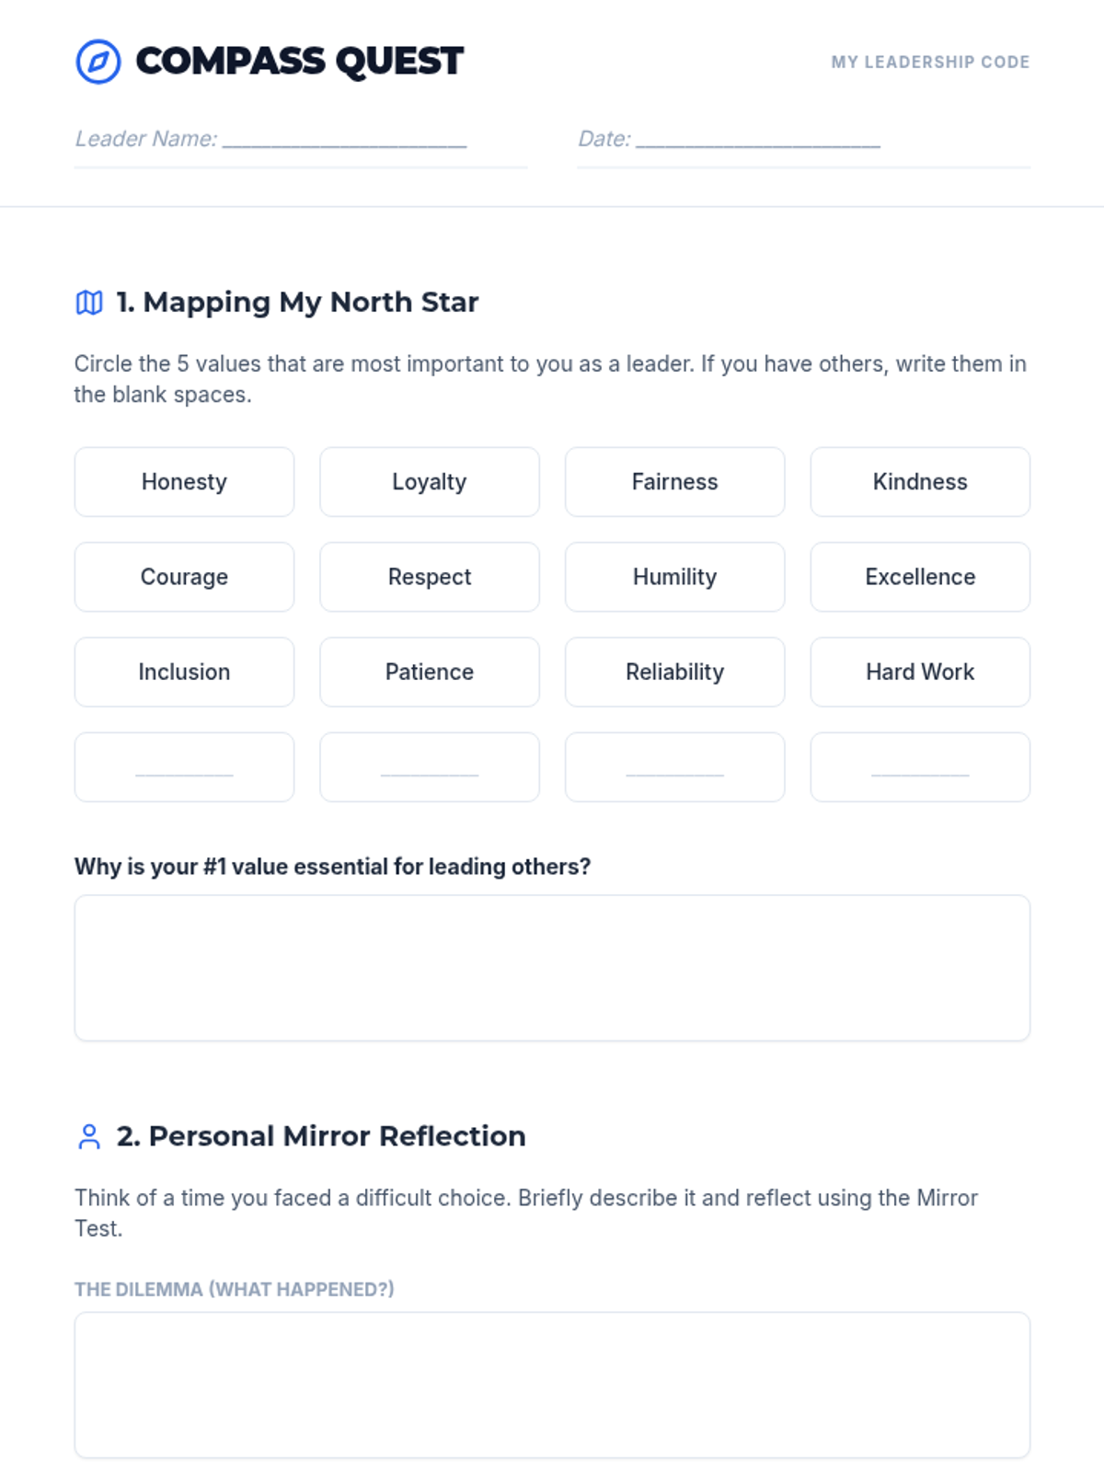Click the first blank custom value box
The width and height of the screenshot is (1104, 1472).
click(184, 767)
